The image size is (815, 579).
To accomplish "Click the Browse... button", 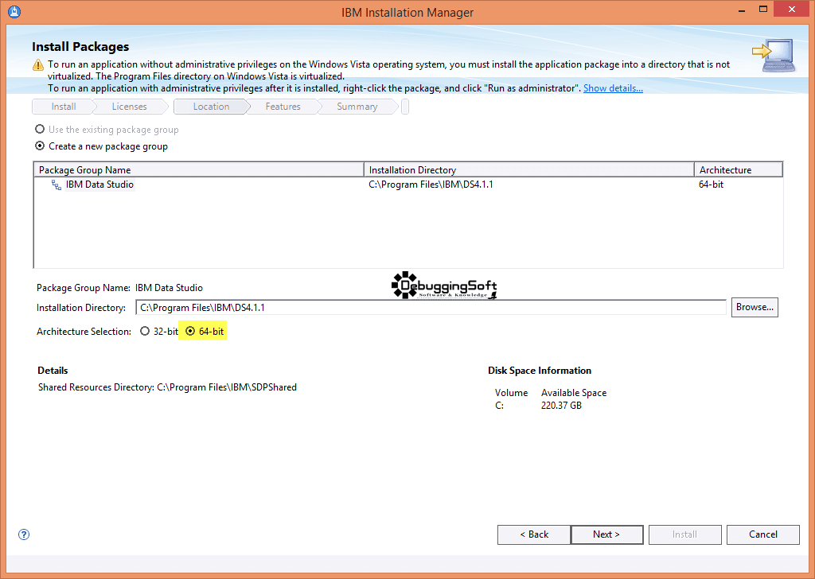I will coord(755,307).
